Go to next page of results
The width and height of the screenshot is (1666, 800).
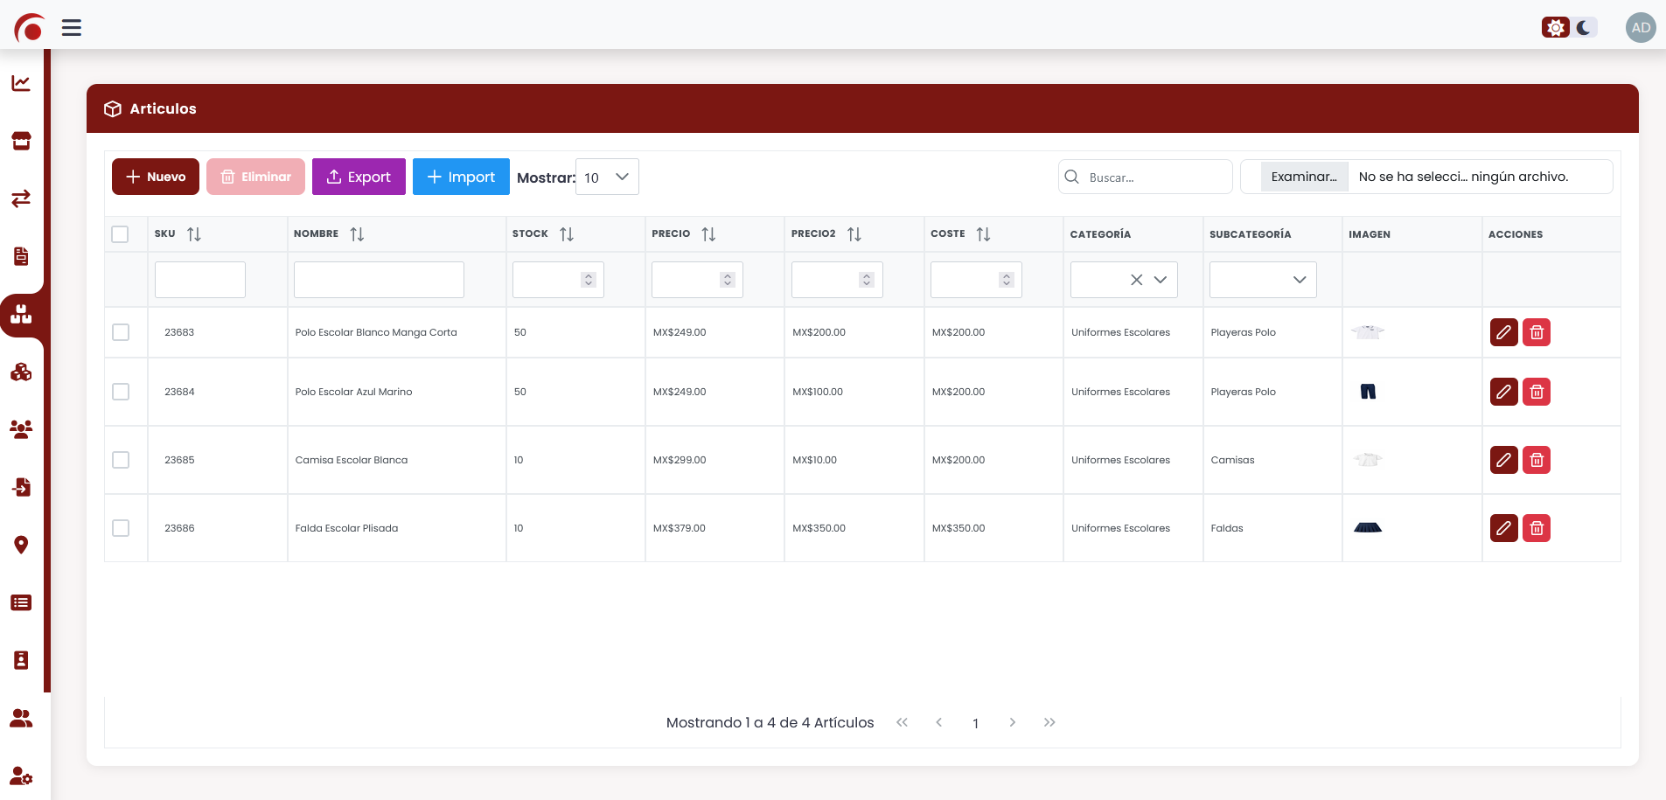1013,722
